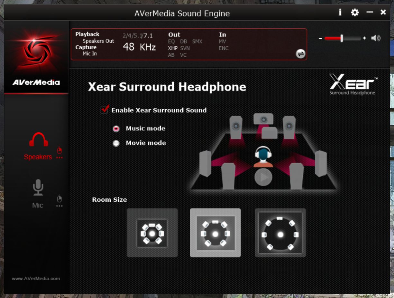
Task: Click the 7.1 channel setting
Action: coord(148,35)
